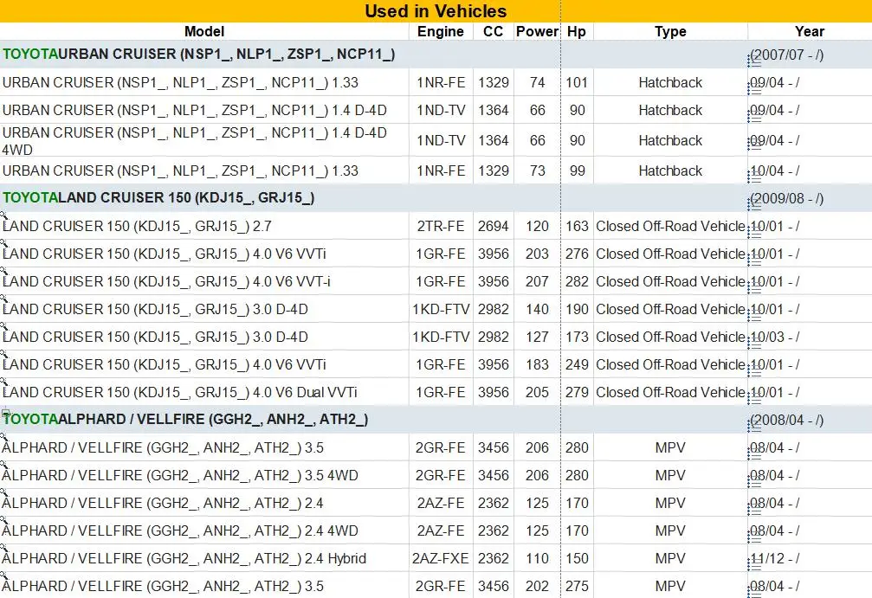
Task: Click the Hp value "190"
Action: [x=577, y=310]
